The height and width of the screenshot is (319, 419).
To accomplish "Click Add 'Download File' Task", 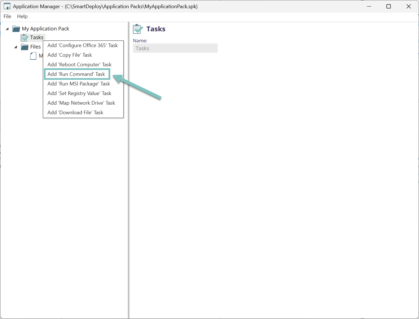I will coord(75,113).
